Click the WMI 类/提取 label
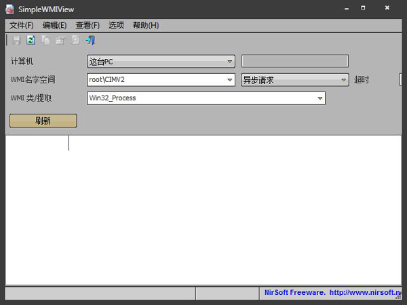The image size is (407, 305). click(x=31, y=98)
